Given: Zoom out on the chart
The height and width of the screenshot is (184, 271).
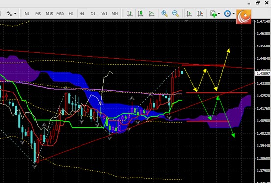Looking at the screenshot, I should [175, 14].
